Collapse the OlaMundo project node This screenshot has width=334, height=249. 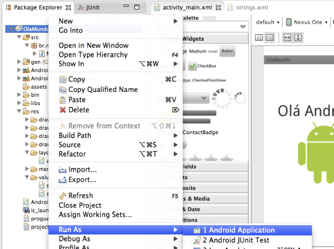point(11,29)
